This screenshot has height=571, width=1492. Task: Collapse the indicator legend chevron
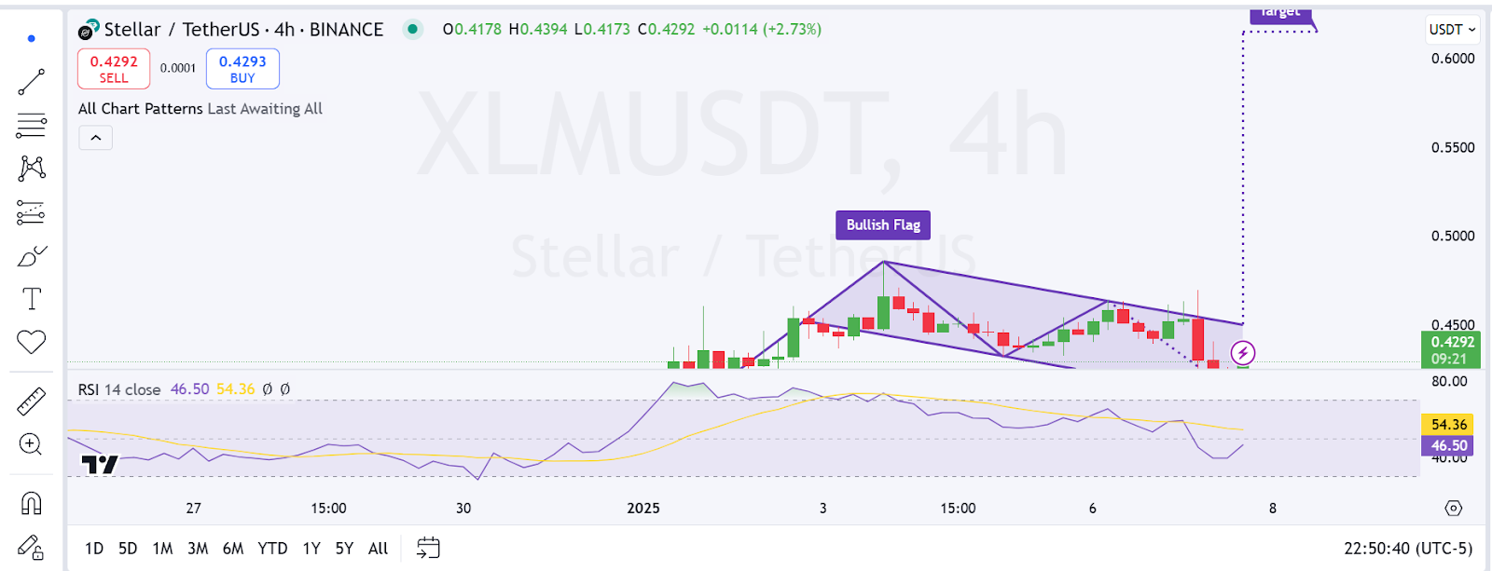[x=95, y=138]
